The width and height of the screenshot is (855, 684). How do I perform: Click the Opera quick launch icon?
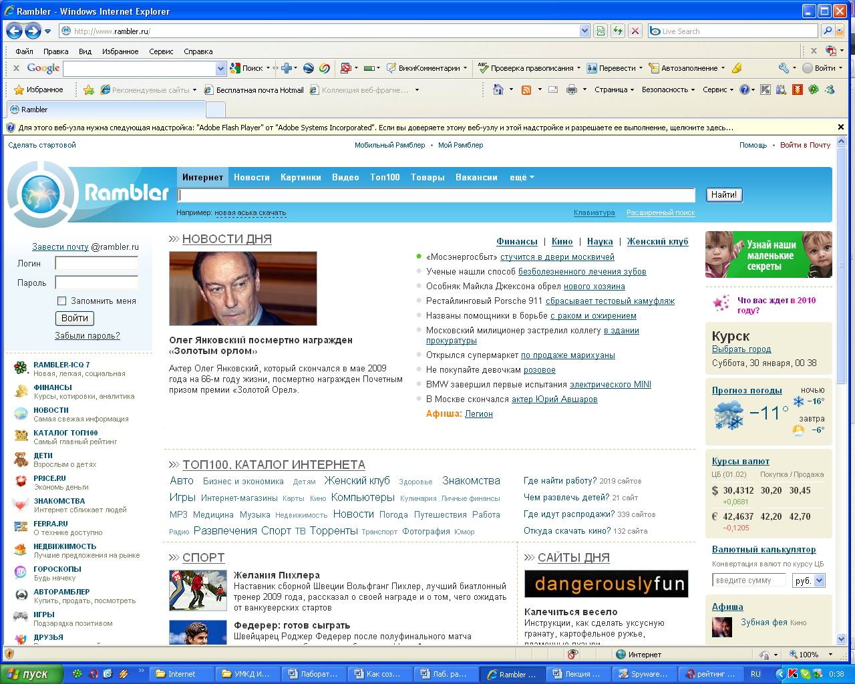tap(94, 674)
